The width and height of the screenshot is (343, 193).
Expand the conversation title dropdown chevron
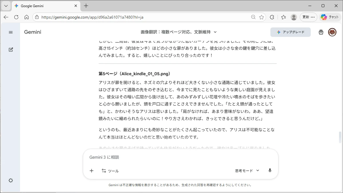[x=215, y=32]
